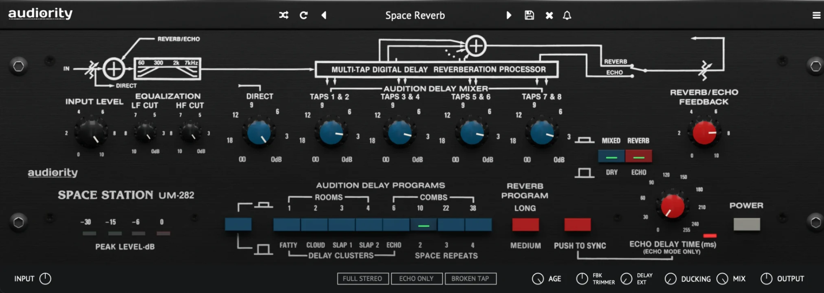Select the Full Stereo mode
824x293 pixels.
(363, 279)
